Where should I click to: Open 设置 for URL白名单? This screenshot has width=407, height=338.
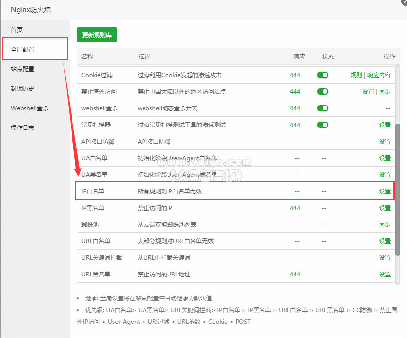point(385,241)
